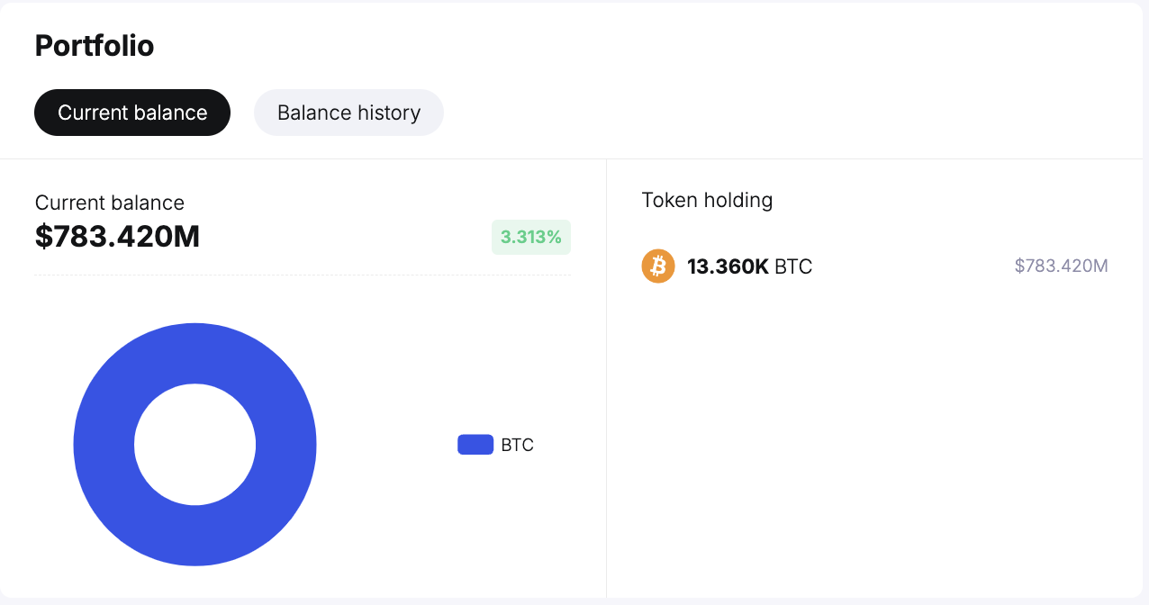Select the BTC legend entry
This screenshot has height=605, width=1149.
click(x=495, y=444)
